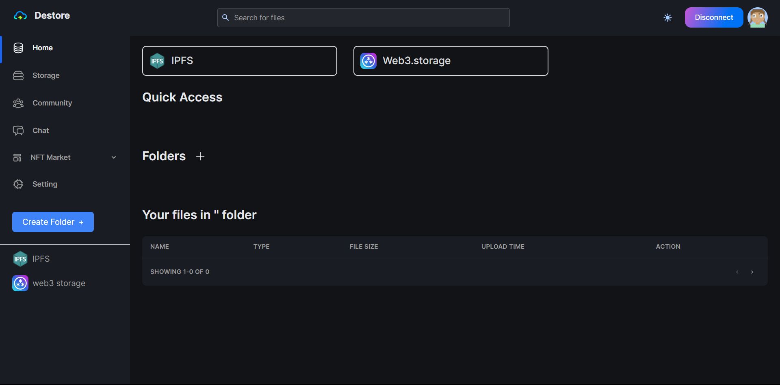Viewport: 780px width, 385px height.
Task: Click the IPFS logo in top card
Action: (x=157, y=61)
